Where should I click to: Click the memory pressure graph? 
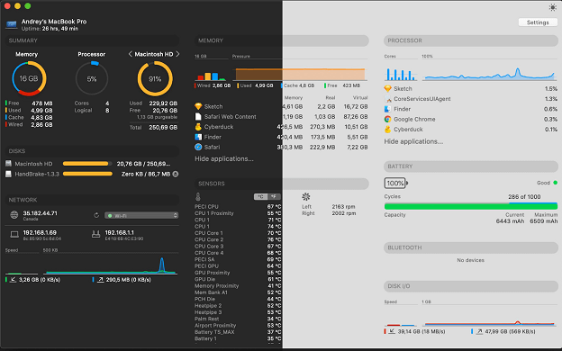click(300, 74)
